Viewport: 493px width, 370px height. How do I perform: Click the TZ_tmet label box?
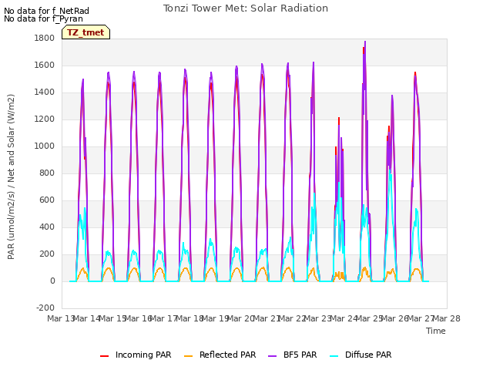[86, 32]
